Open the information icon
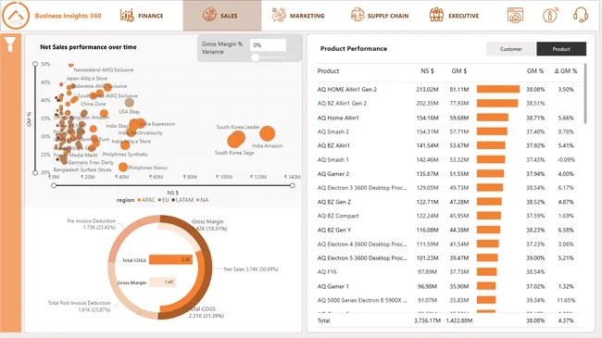The width and height of the screenshot is (602, 338). tap(550, 16)
